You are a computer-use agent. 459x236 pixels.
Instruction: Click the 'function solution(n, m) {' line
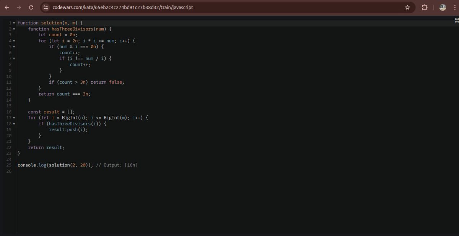[x=50, y=23]
